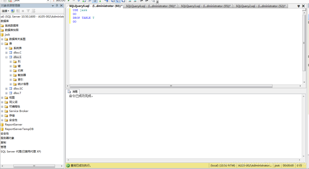
Task: Expand the dbo.T table node
Action: [x=7, y=93]
